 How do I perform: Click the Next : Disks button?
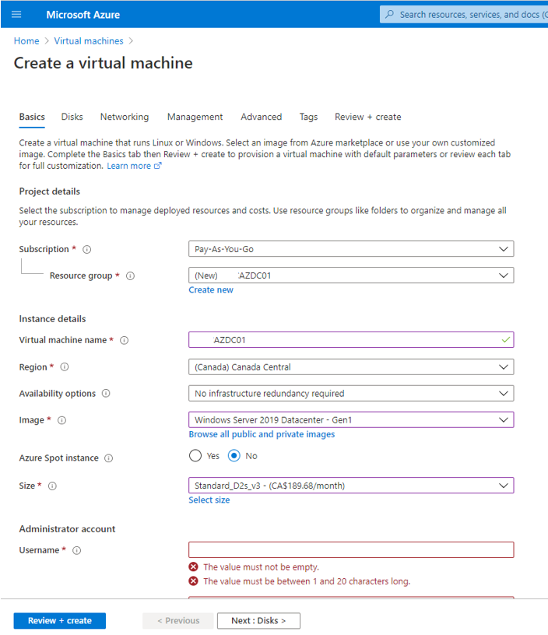(x=258, y=620)
